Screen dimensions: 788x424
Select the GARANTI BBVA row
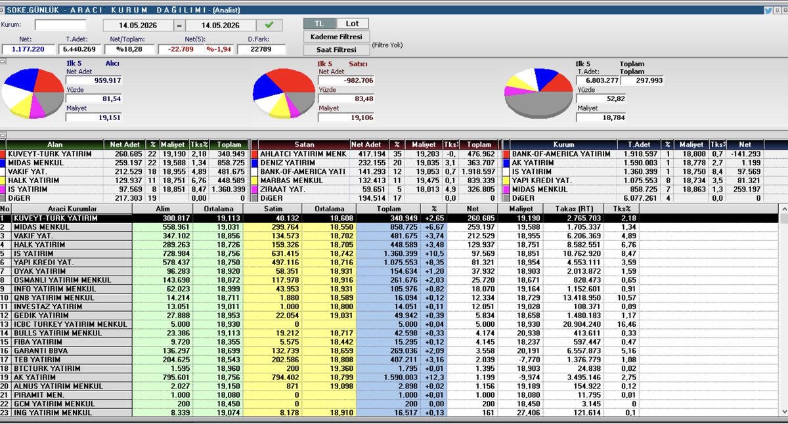[x=388, y=350]
